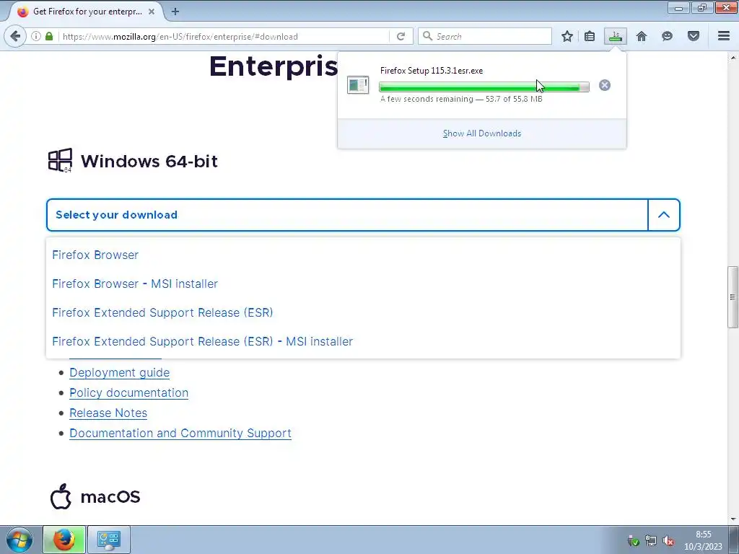
Task: Click the URL address bar field
Action: tap(225, 36)
